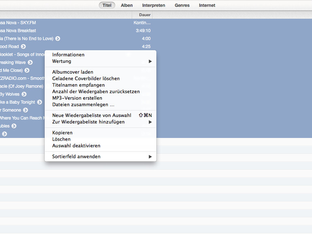Viewport: 312px width, 234px height.
Task: Click arrow icon beside r Someone
Action: [x=26, y=110]
